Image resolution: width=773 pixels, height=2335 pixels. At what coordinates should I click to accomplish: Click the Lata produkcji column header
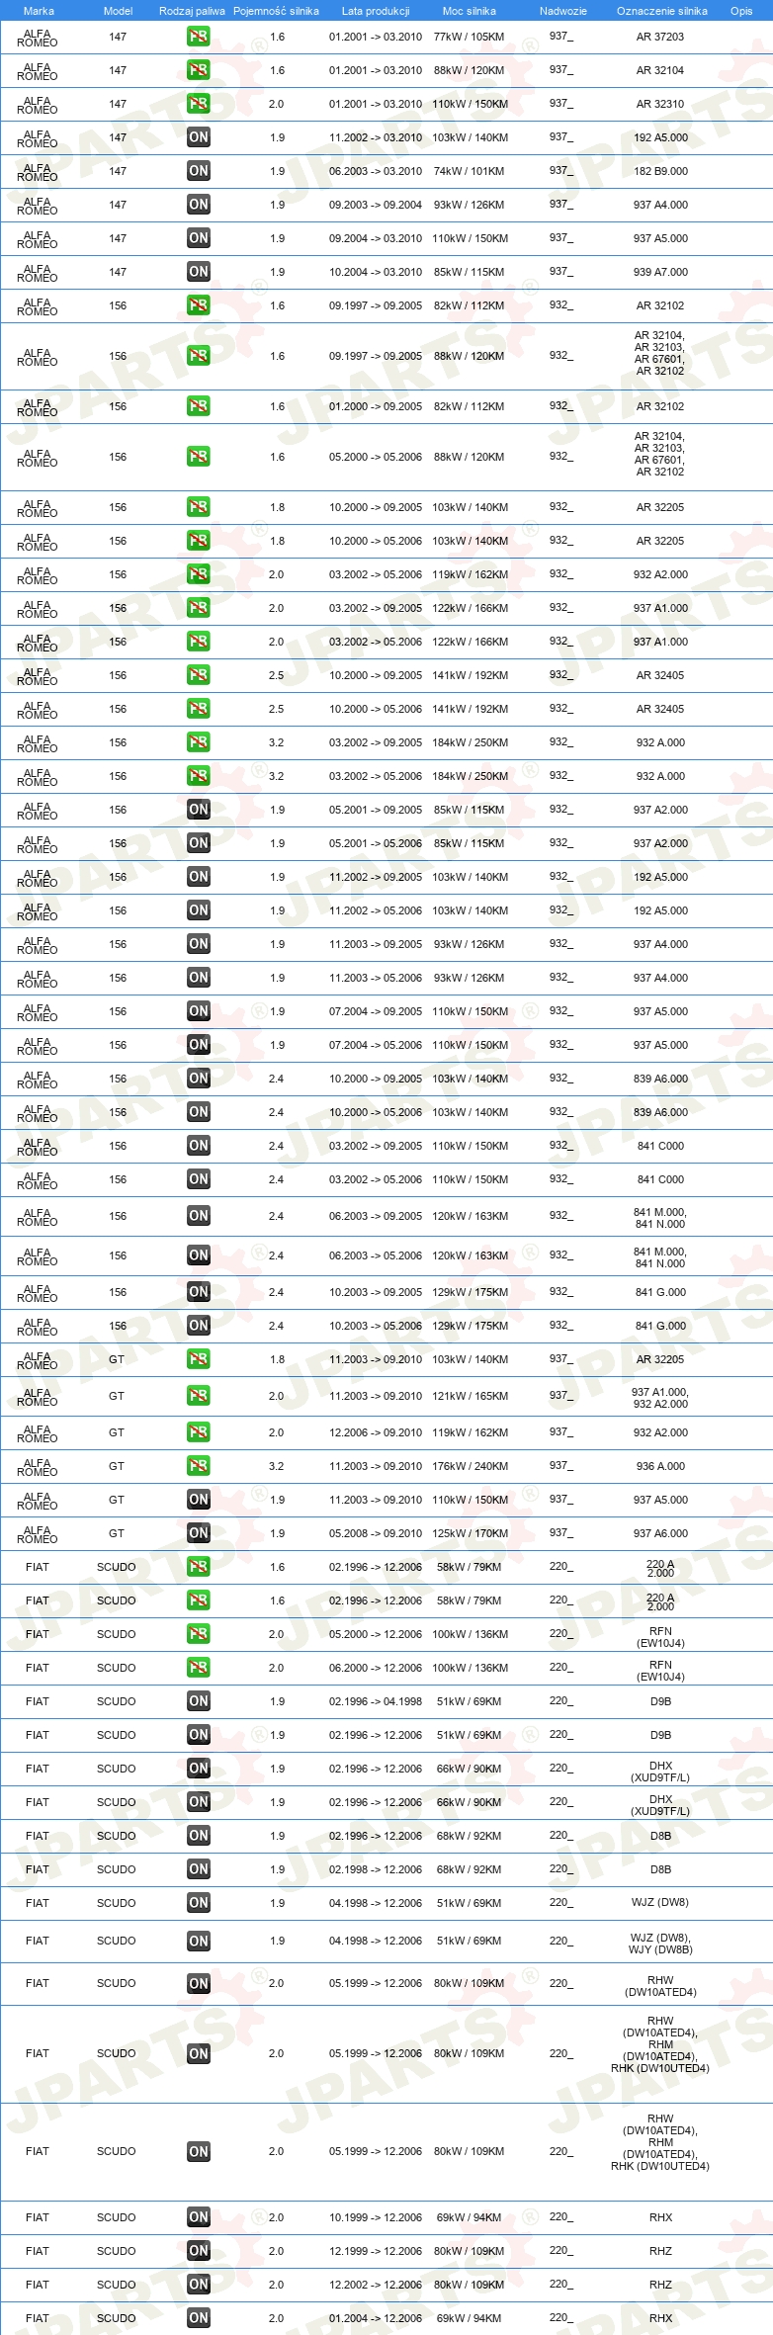click(x=376, y=11)
